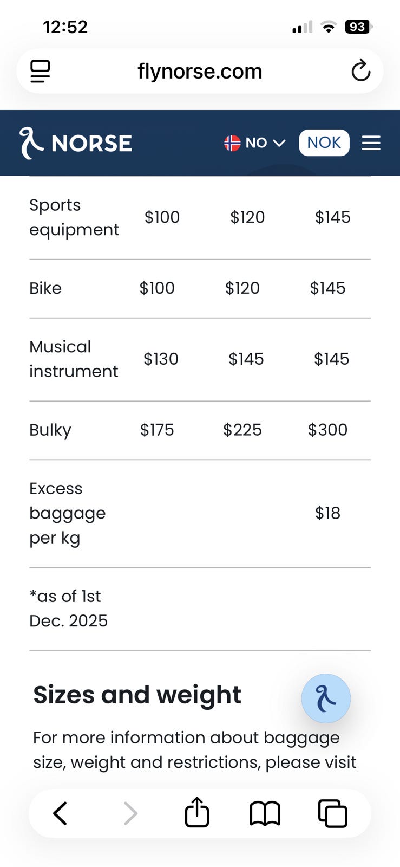
Task: Switch currency using the NOK button
Action: click(x=324, y=143)
